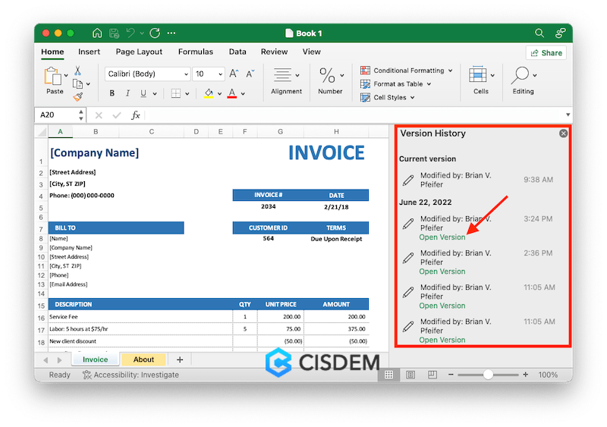The width and height of the screenshot is (607, 427).
Task: Select the About sheet tab
Action: pos(143,359)
